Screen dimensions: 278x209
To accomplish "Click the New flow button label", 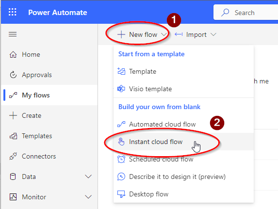I will (x=143, y=34).
